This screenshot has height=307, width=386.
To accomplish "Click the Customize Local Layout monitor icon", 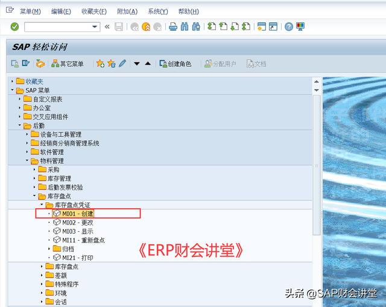I will [x=300, y=26].
